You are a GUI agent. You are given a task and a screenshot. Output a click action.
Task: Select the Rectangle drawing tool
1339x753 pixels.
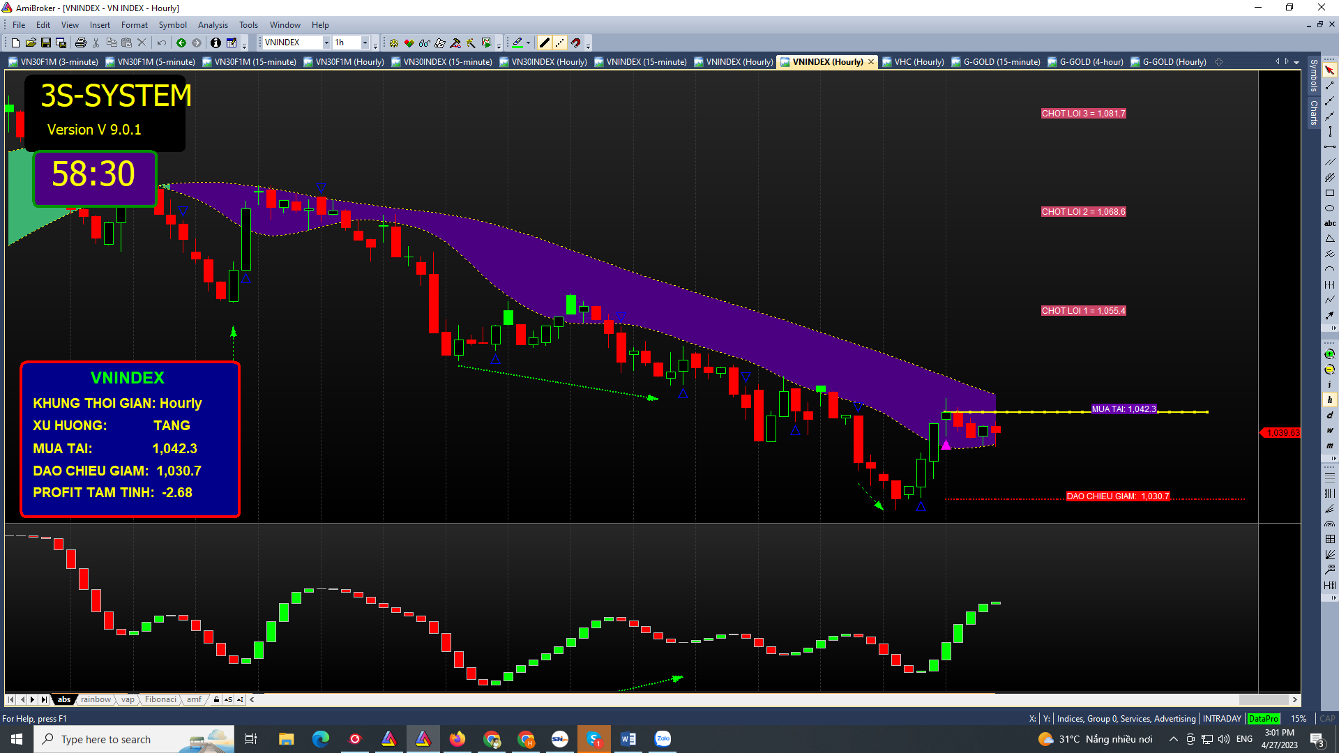(x=1329, y=193)
